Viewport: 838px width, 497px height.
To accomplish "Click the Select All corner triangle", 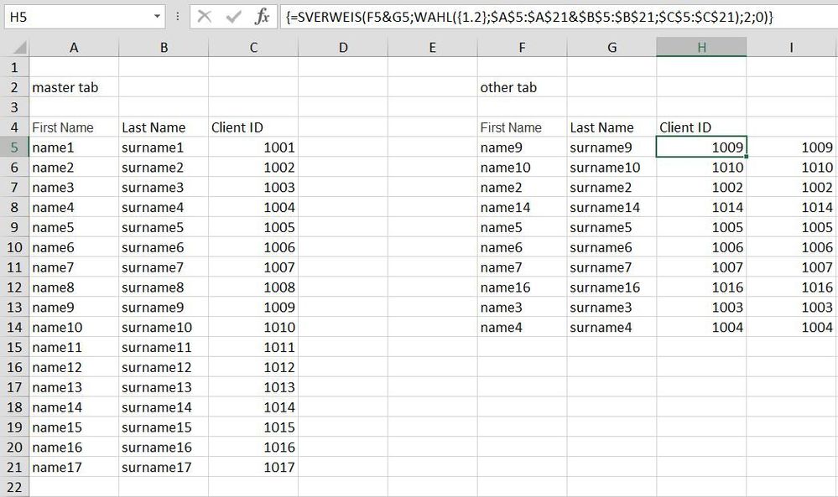I will [x=20, y=48].
